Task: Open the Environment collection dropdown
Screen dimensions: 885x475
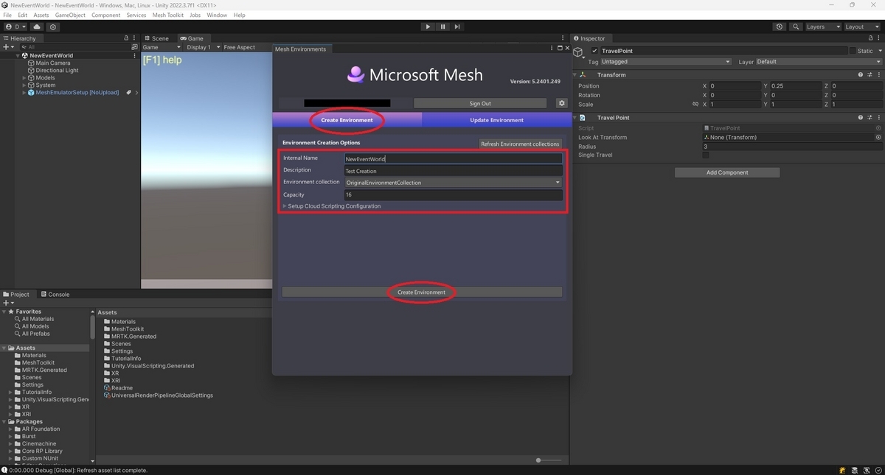Action: click(454, 183)
